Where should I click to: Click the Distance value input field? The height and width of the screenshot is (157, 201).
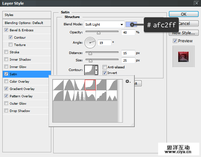[129, 53]
